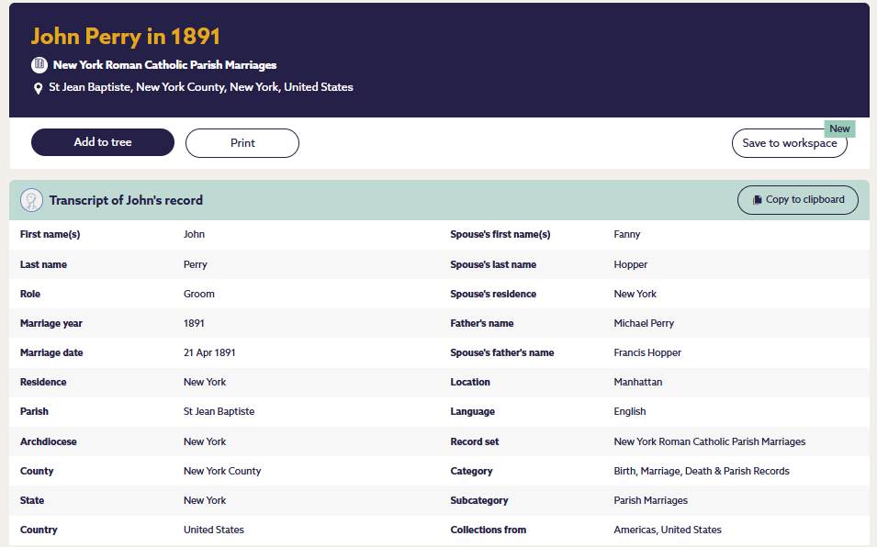
Task: Click the Spouse's last name label
Action: pyautogui.click(x=493, y=264)
